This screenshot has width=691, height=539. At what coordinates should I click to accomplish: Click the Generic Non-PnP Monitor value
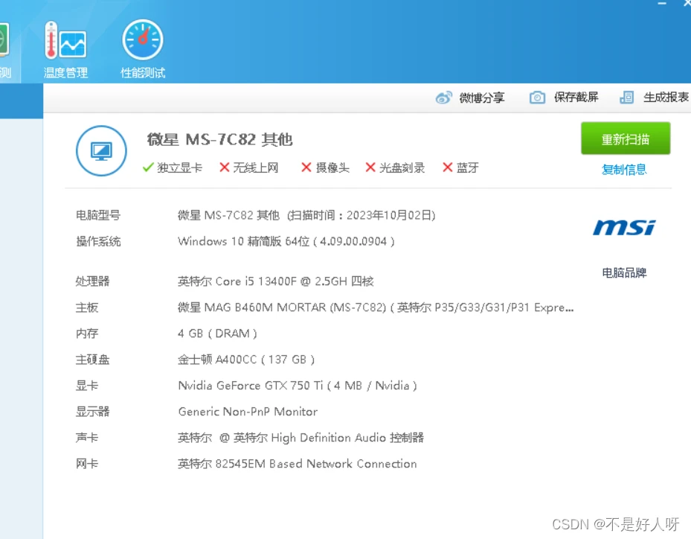tap(248, 412)
